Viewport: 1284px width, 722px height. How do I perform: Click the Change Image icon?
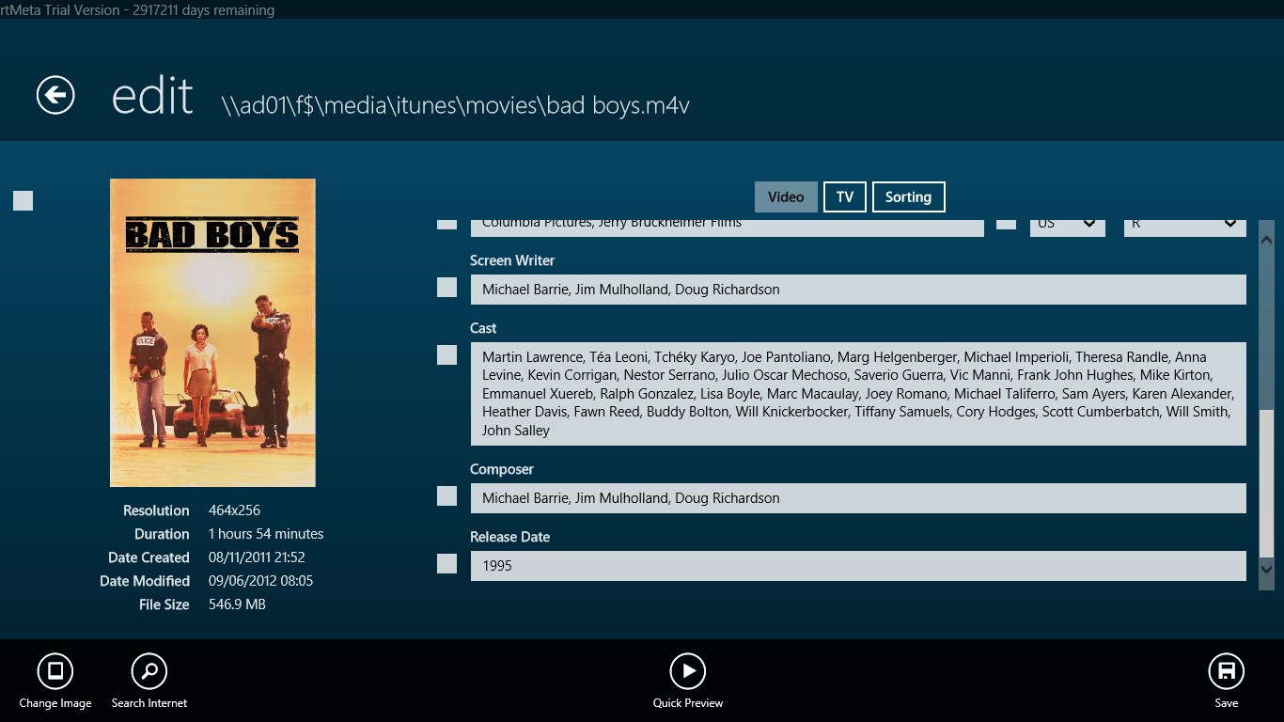click(55, 671)
